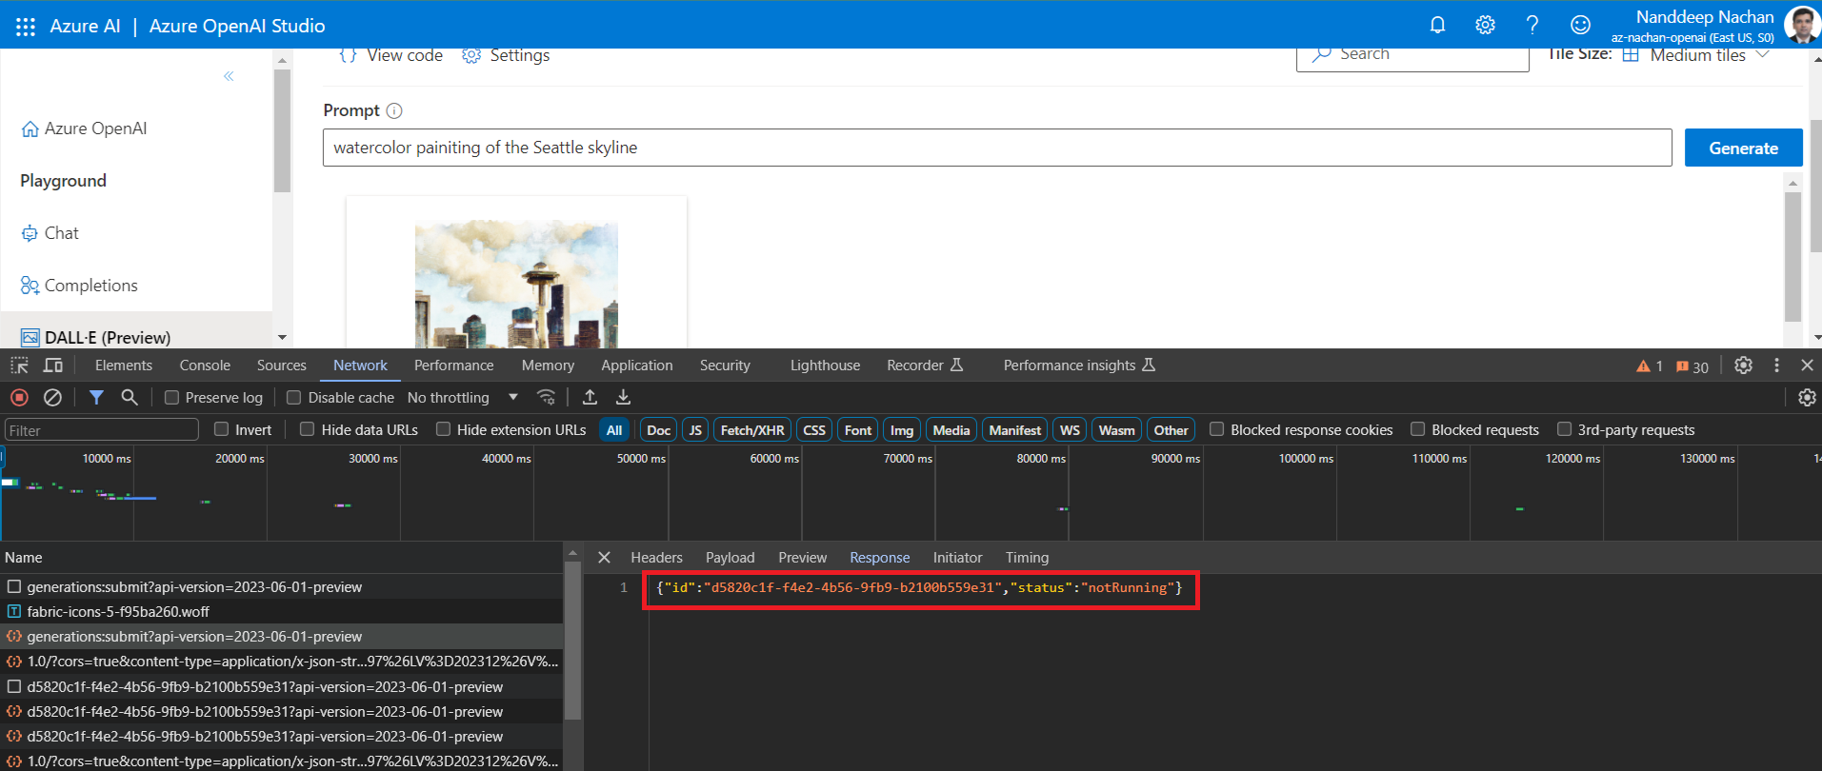Screen dimensions: 1822x771
Task: Toggle the device toolbar icon
Action: pyautogui.click(x=53, y=366)
